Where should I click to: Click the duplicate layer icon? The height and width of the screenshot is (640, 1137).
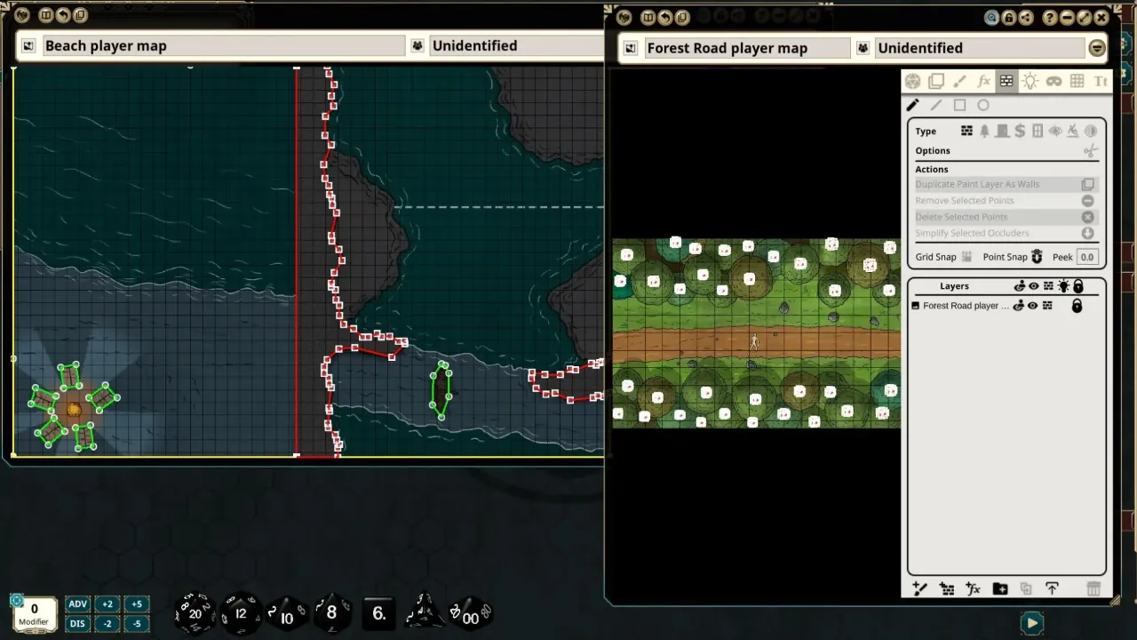pos(1026,588)
